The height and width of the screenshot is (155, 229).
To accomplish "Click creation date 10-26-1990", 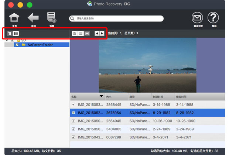I will [162, 121].
